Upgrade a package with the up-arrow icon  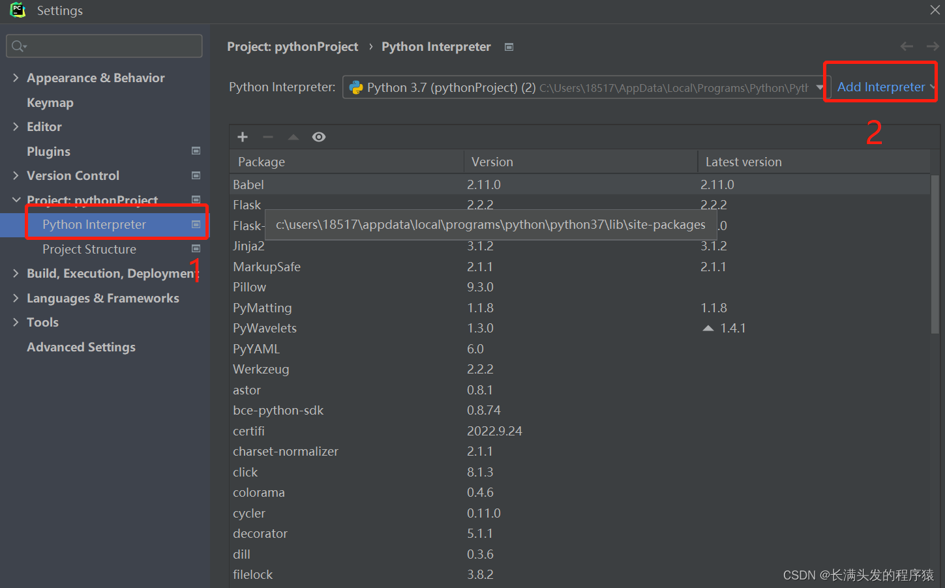click(x=292, y=137)
